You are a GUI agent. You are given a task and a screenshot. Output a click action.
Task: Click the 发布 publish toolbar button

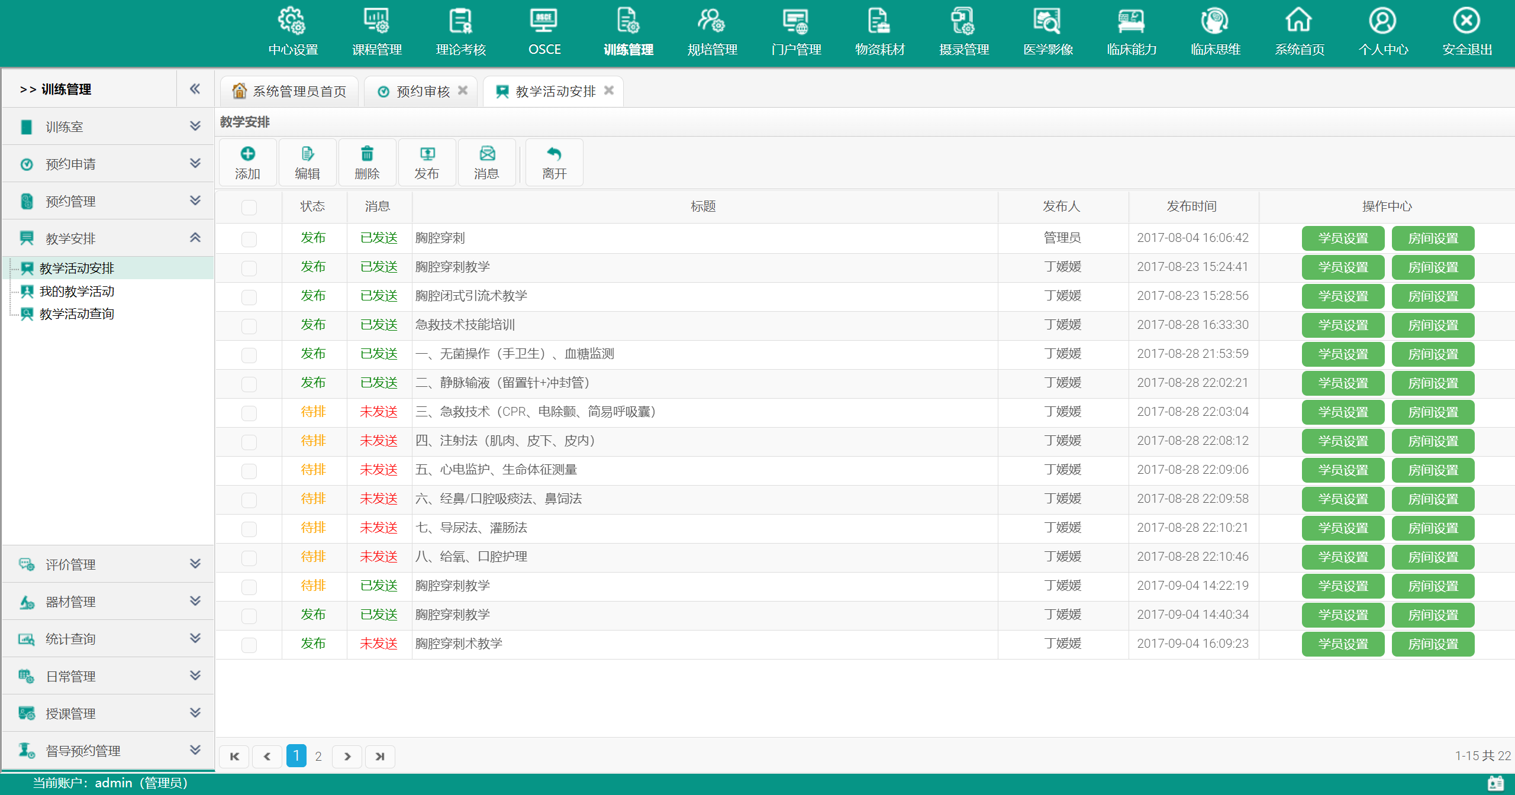[427, 163]
